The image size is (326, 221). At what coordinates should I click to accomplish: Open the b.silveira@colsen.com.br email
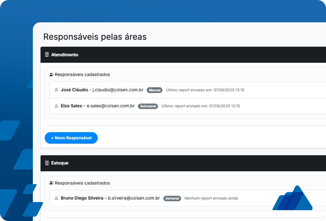click(x=134, y=198)
